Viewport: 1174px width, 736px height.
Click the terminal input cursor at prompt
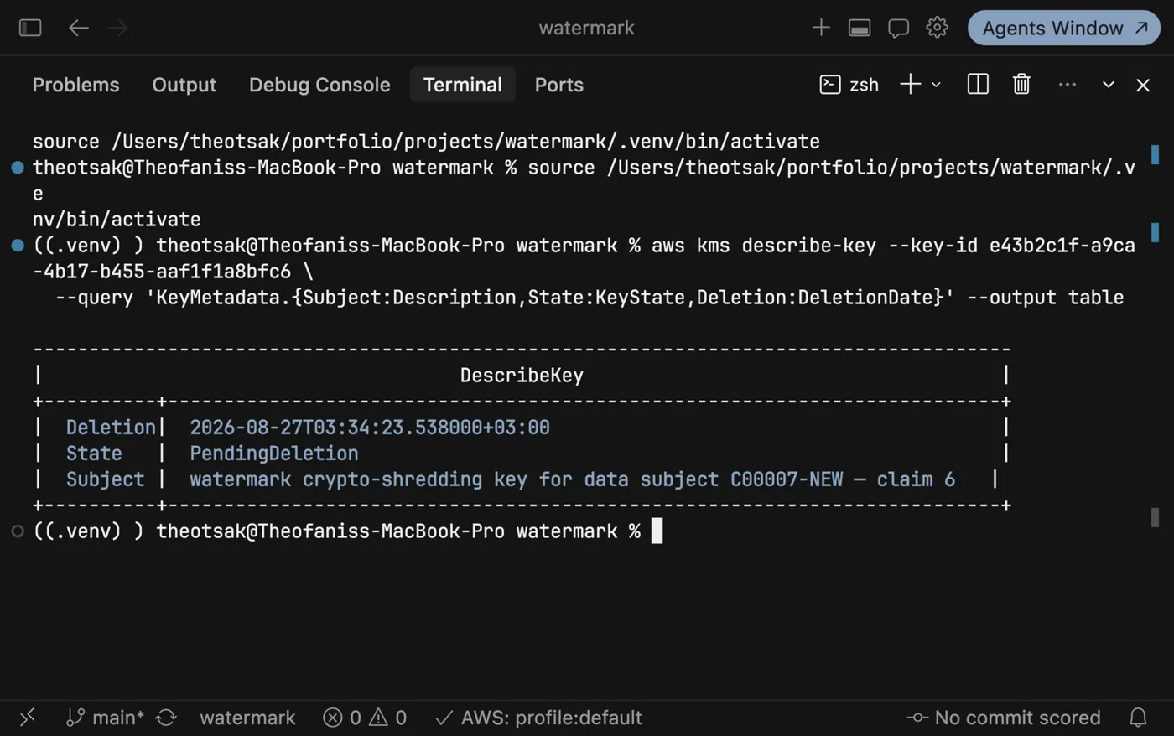click(657, 531)
